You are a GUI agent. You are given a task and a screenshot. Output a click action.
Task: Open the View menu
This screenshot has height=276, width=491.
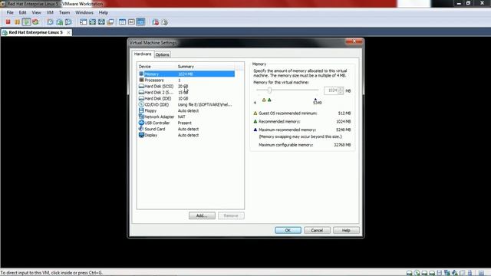click(x=36, y=12)
